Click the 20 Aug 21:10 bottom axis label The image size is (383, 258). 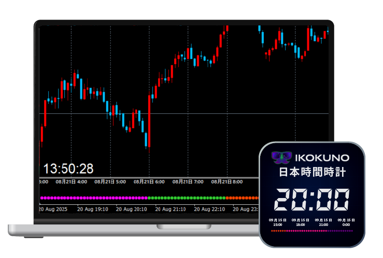pos(171,209)
